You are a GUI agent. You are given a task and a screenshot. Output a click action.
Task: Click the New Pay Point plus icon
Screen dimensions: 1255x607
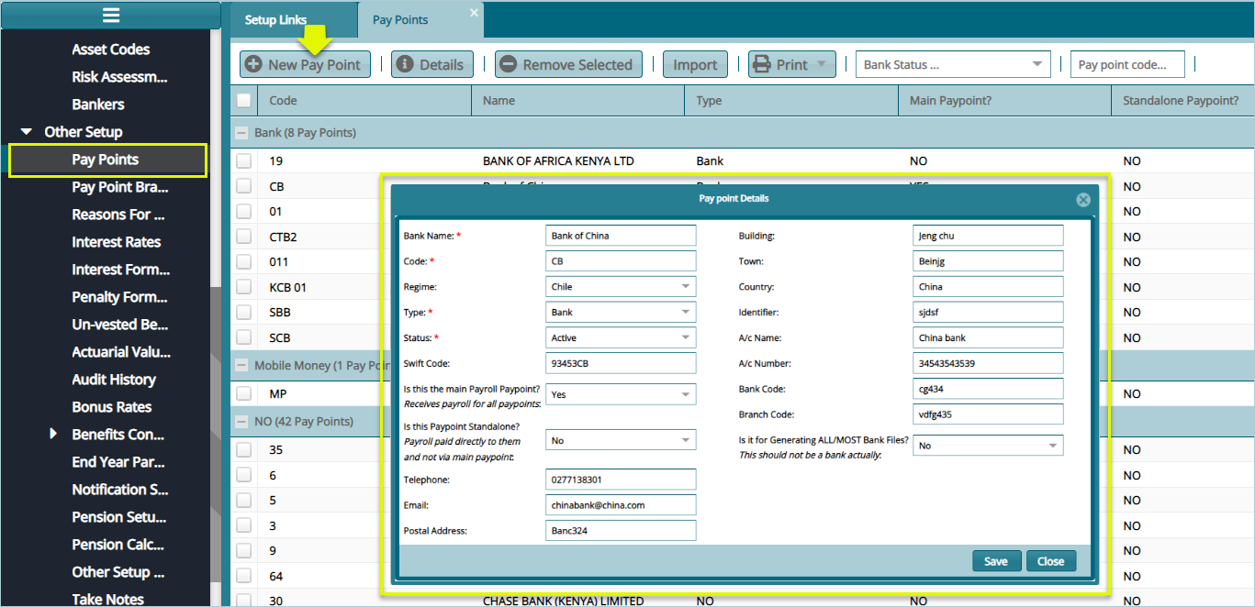click(252, 64)
